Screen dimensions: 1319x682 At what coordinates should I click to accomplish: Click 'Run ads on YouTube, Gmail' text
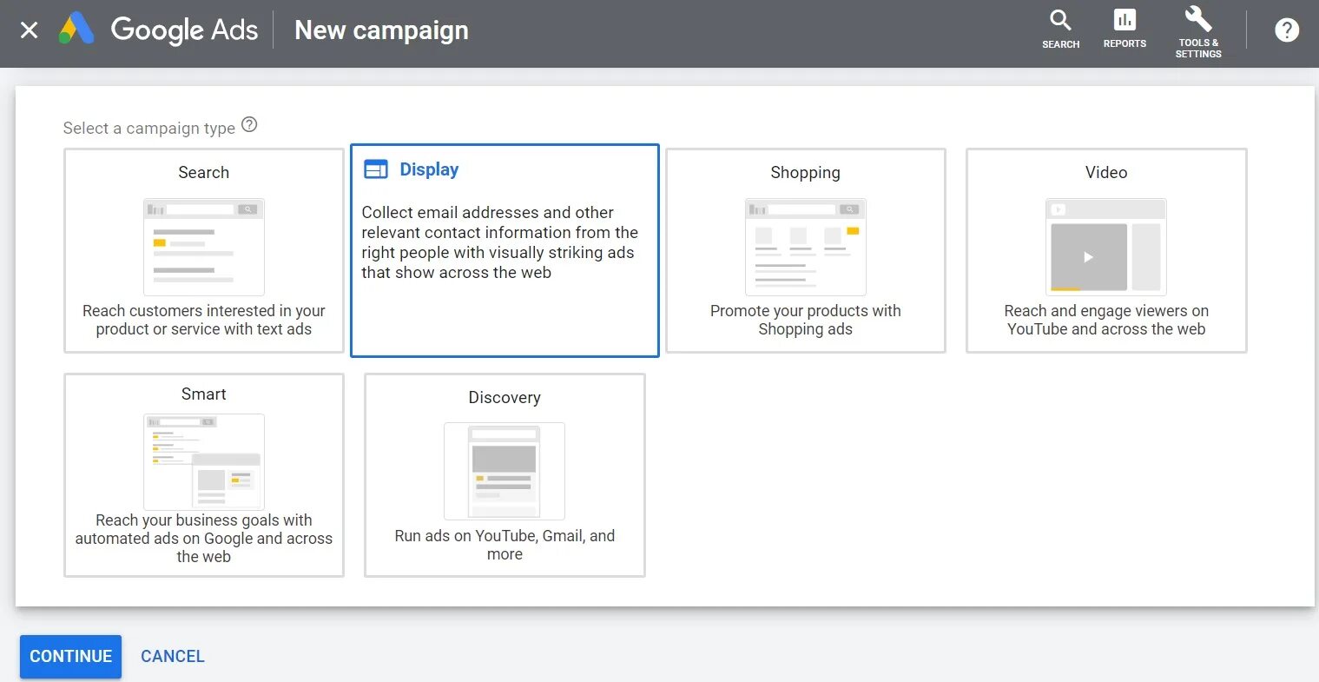point(505,545)
